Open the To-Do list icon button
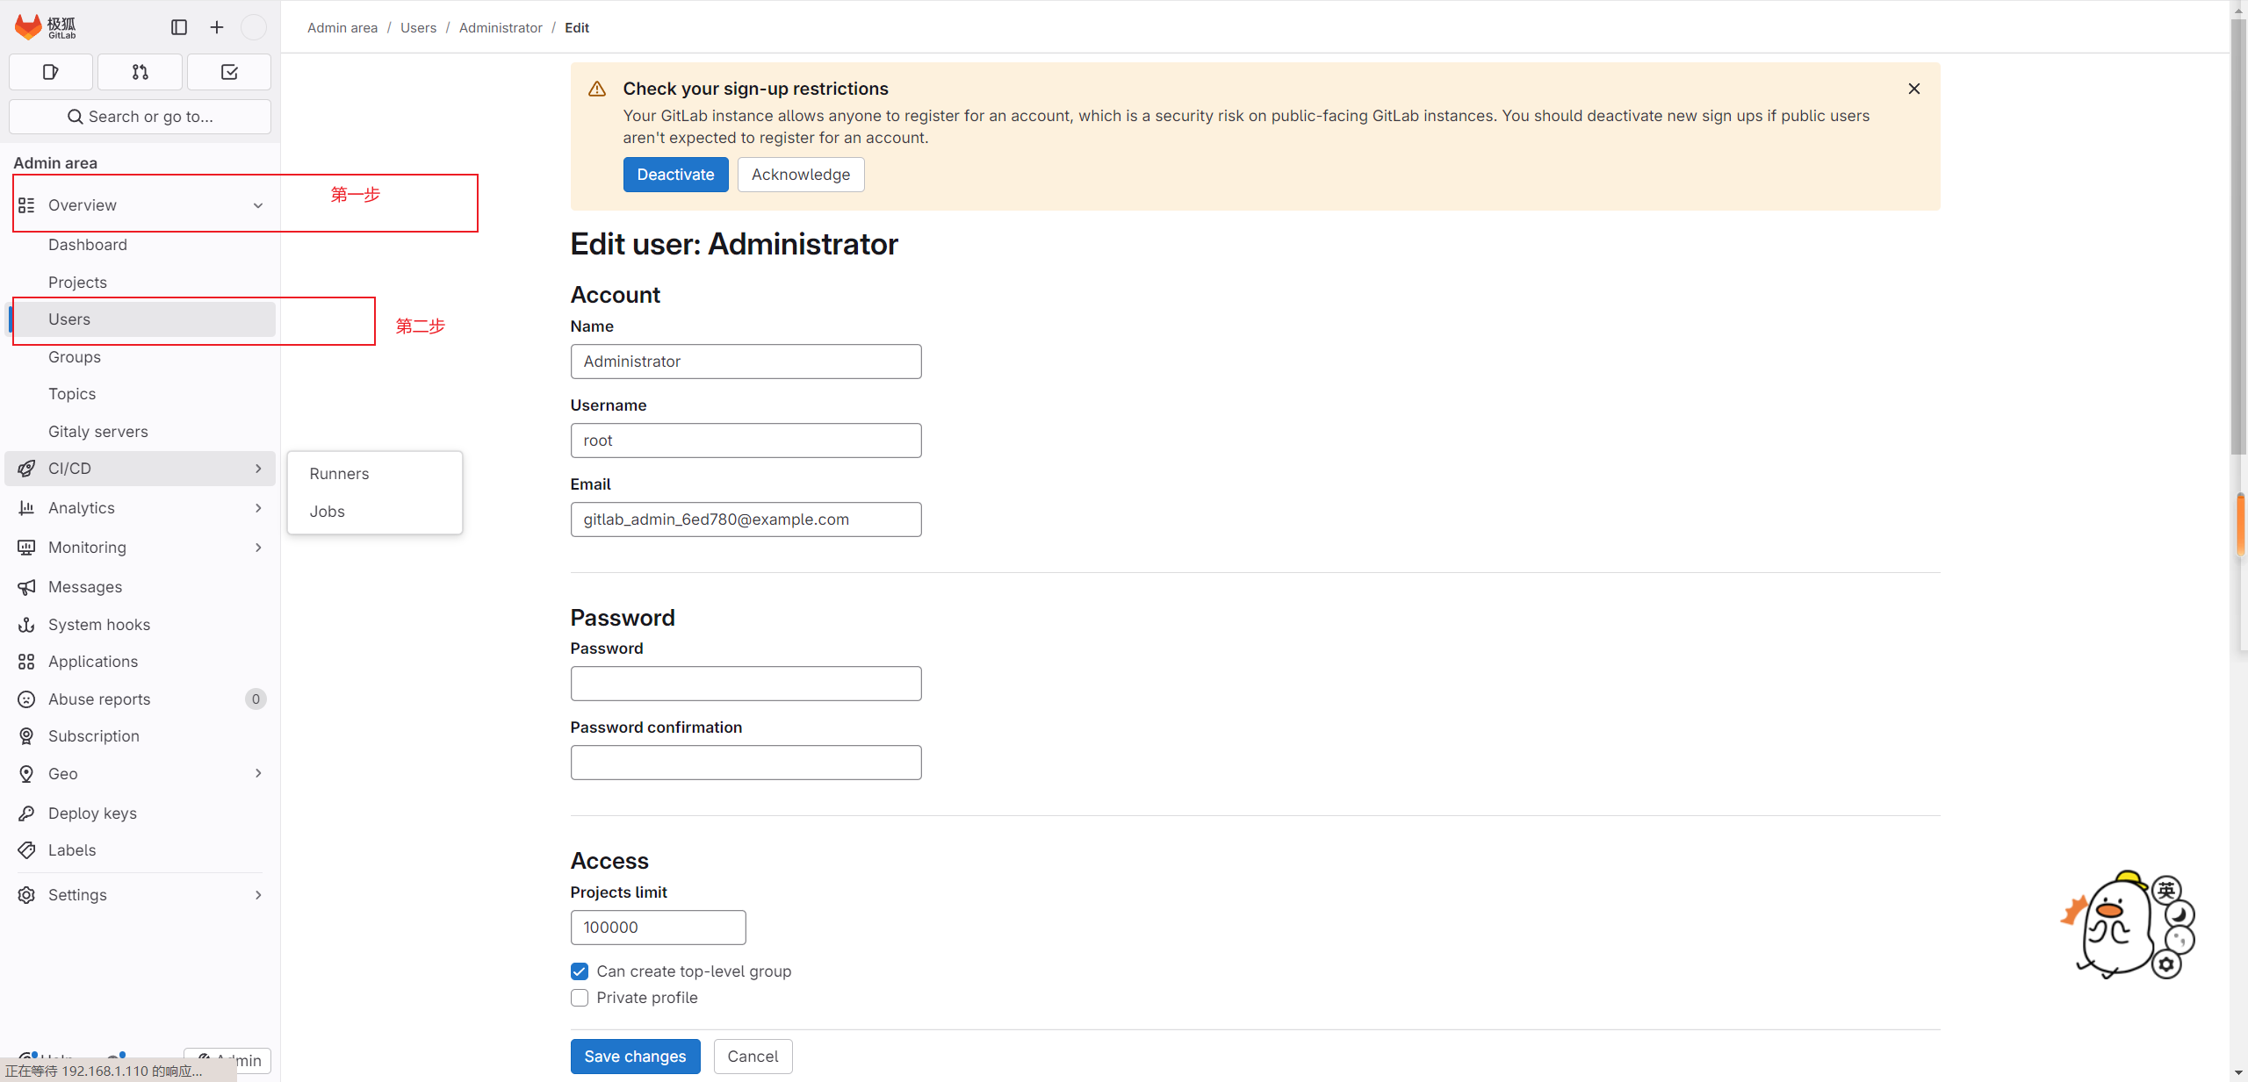This screenshot has height=1082, width=2248. [x=229, y=72]
